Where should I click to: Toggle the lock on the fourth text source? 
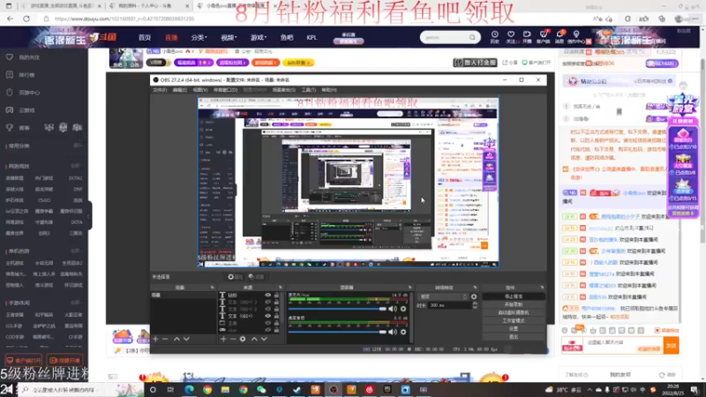[276, 316]
